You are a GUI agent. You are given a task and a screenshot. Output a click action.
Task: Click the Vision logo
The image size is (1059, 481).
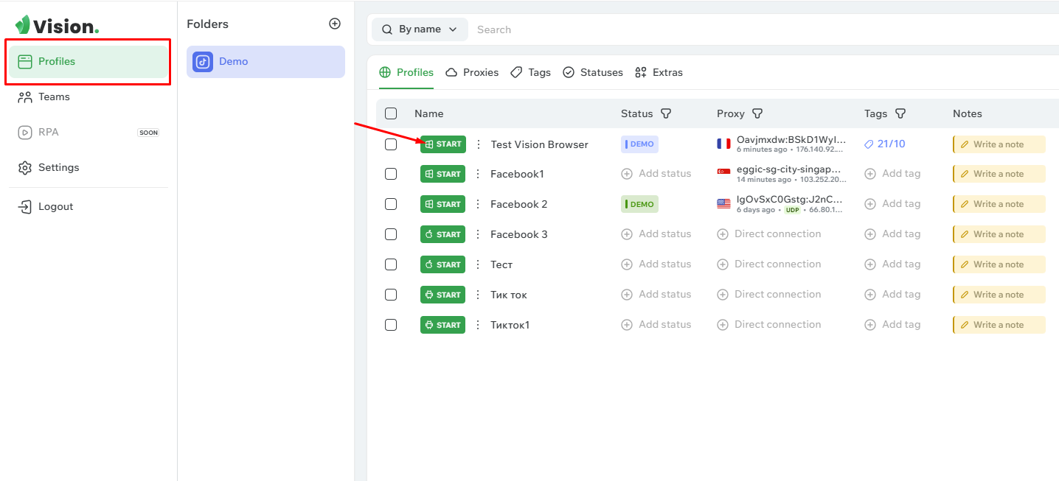57,25
